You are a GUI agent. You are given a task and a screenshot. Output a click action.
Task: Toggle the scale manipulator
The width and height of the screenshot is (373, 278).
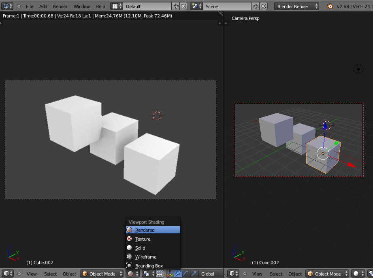click(x=193, y=273)
